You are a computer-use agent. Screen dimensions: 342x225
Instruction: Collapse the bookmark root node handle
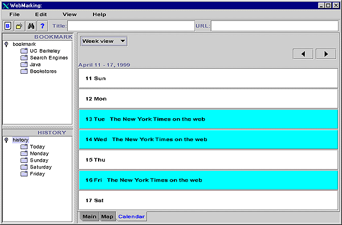6,45
